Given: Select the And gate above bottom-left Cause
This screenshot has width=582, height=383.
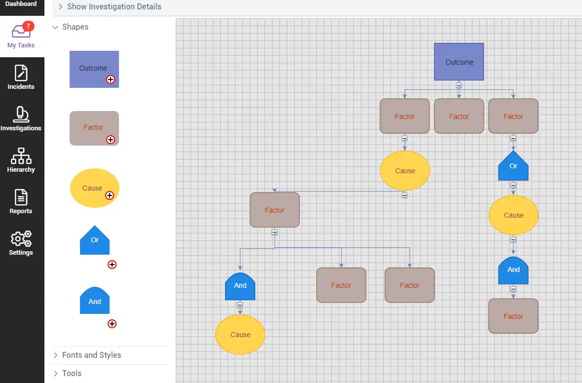Looking at the screenshot, I should [x=240, y=286].
